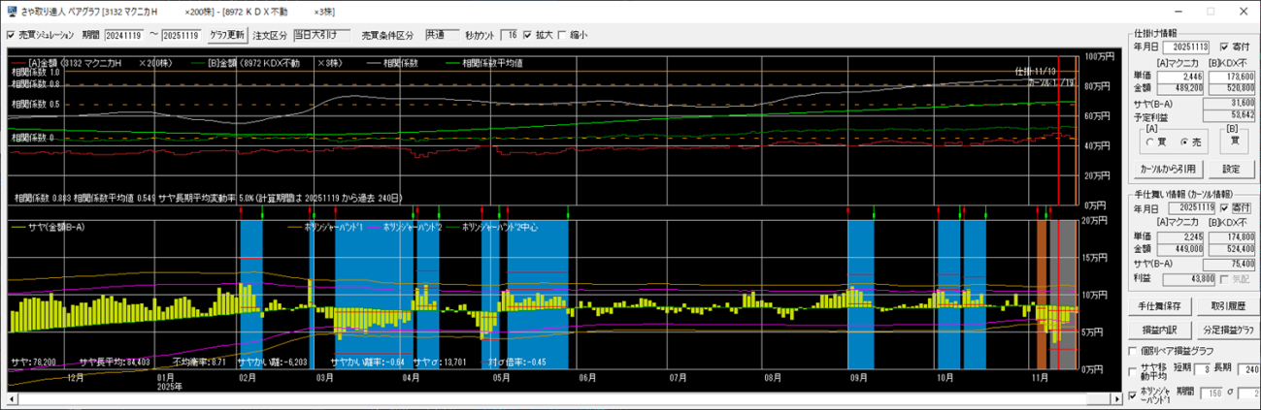Click the period start date field 20241119
Screen dimensions: 1261x410
pyautogui.click(x=124, y=35)
